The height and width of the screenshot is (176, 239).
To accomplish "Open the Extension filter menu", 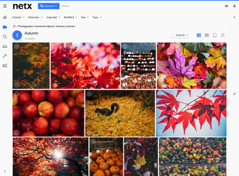I will (x=35, y=17).
